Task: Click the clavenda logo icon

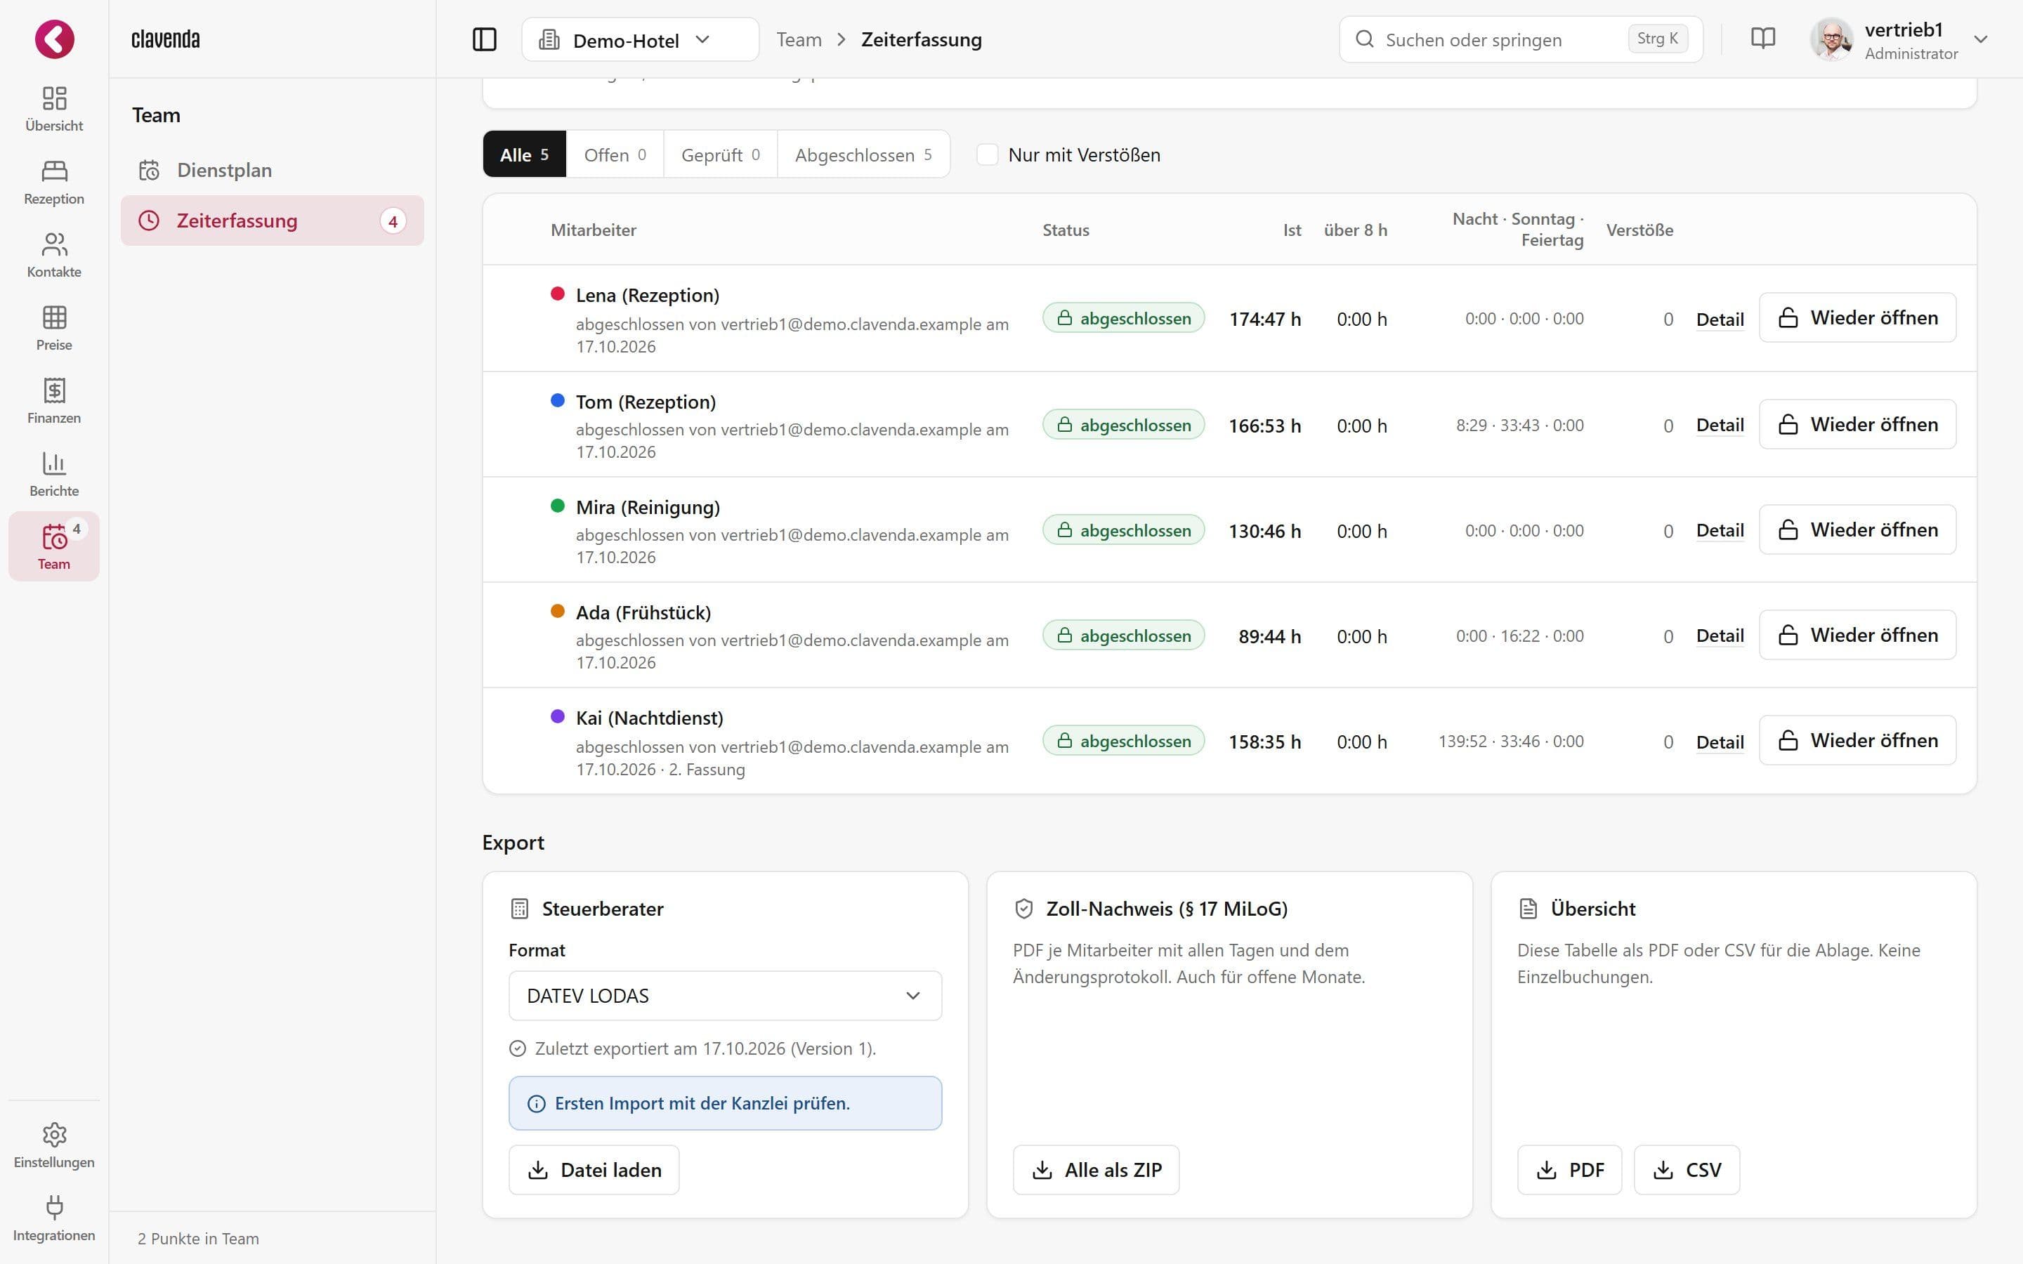Action: (x=54, y=39)
